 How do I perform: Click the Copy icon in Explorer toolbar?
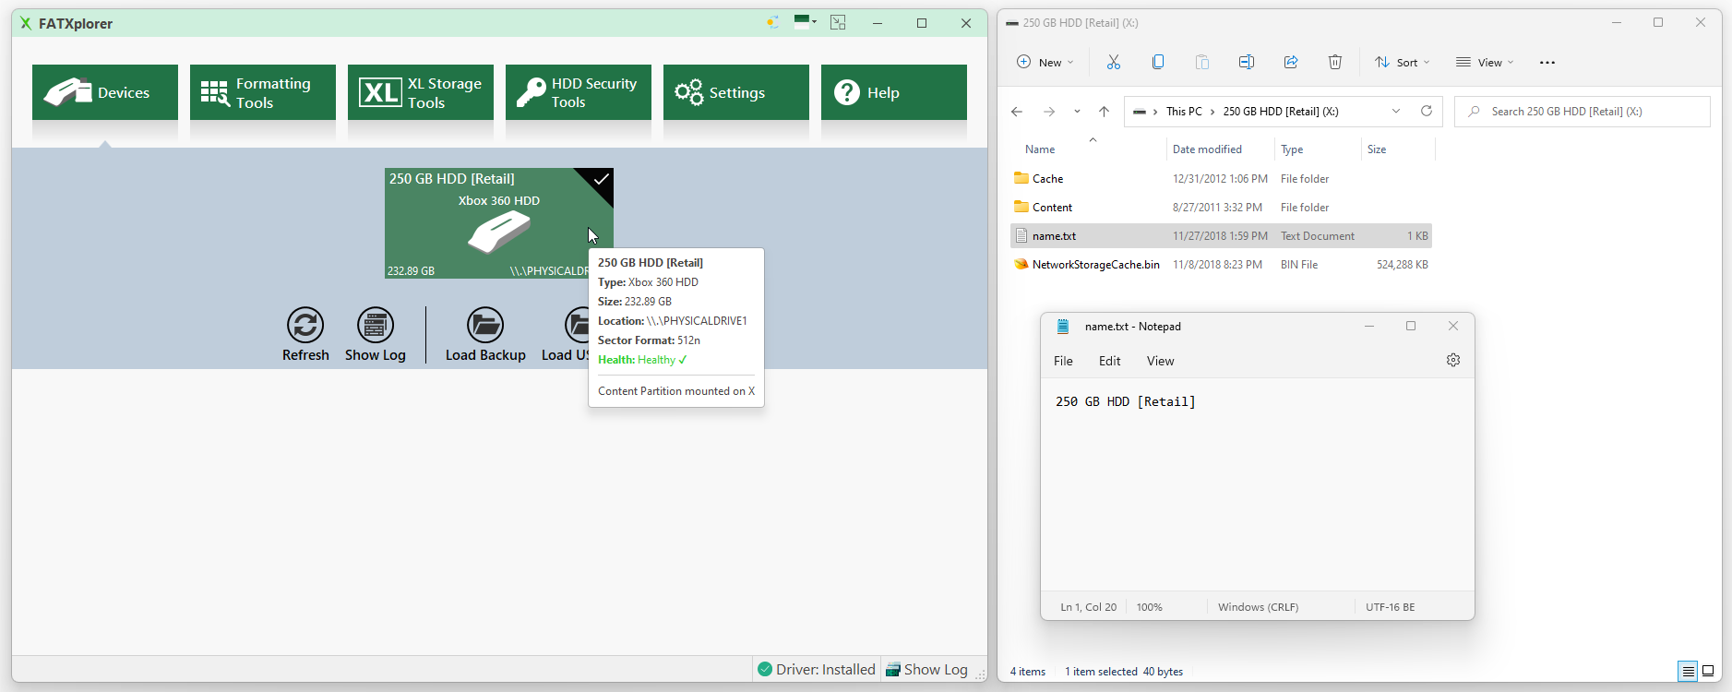tap(1158, 62)
